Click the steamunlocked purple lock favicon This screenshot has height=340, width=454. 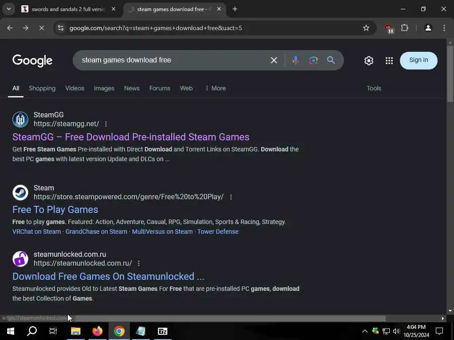(x=20, y=259)
